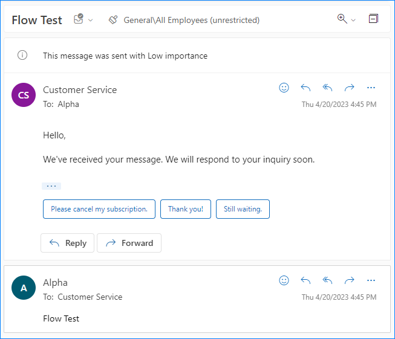Open the General\All Employees (unrestricted) label
The height and width of the screenshot is (339, 395).
pyautogui.click(x=192, y=20)
